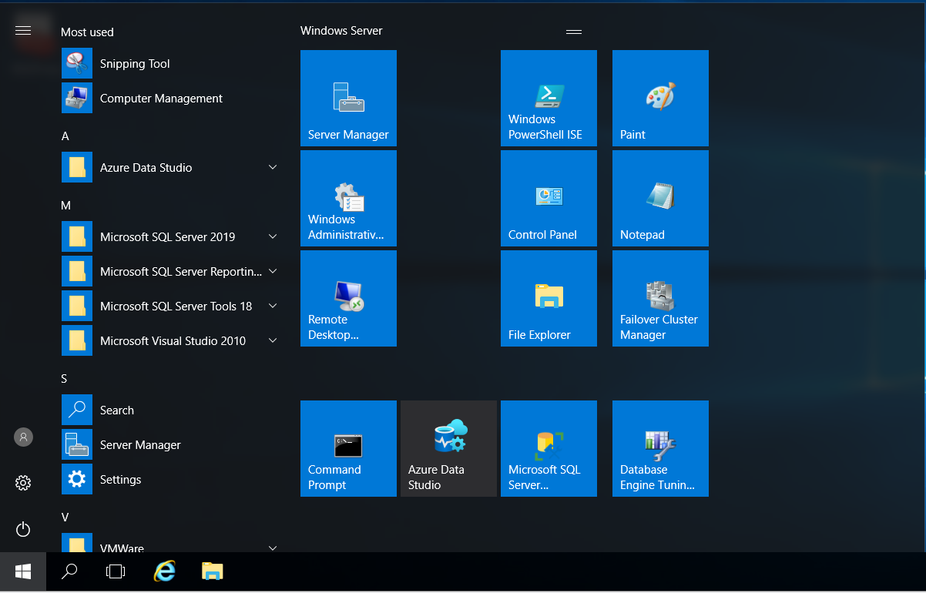The height and width of the screenshot is (593, 926).
Task: Open the Control Panel tile
Action: 549,198
